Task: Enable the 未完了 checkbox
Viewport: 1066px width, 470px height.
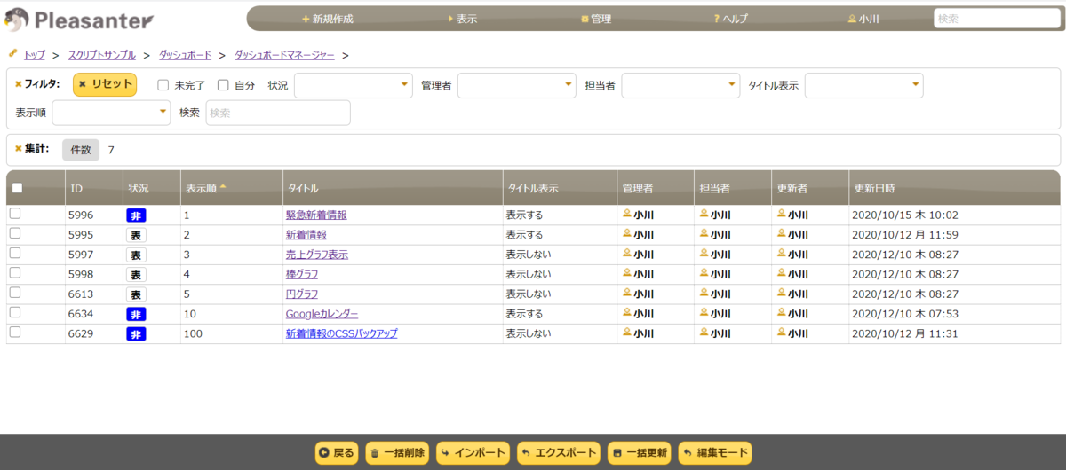Action: [x=163, y=85]
